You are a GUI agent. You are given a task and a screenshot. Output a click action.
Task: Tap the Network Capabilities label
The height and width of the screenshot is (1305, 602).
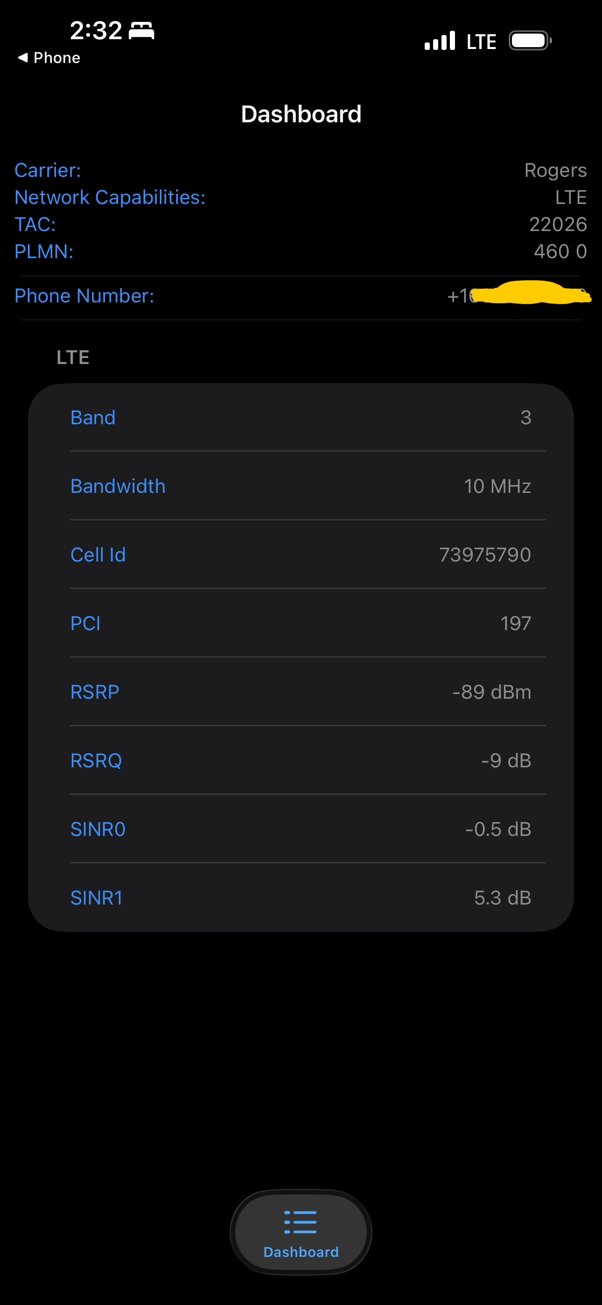click(x=110, y=197)
